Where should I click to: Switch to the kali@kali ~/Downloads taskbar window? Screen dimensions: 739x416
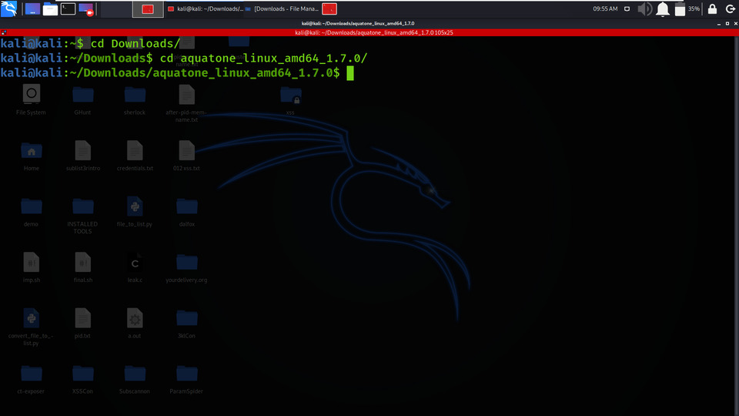point(206,9)
